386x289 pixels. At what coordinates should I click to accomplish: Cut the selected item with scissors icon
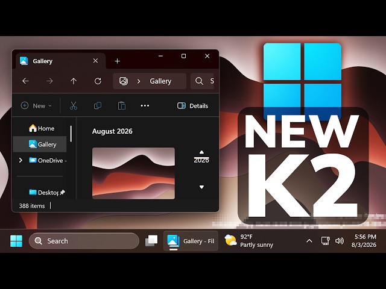74,106
